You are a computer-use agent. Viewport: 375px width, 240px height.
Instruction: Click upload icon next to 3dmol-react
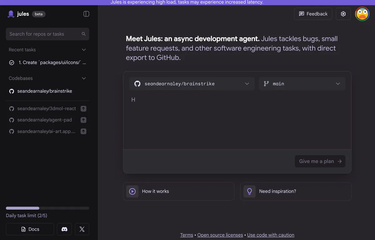pos(83,109)
